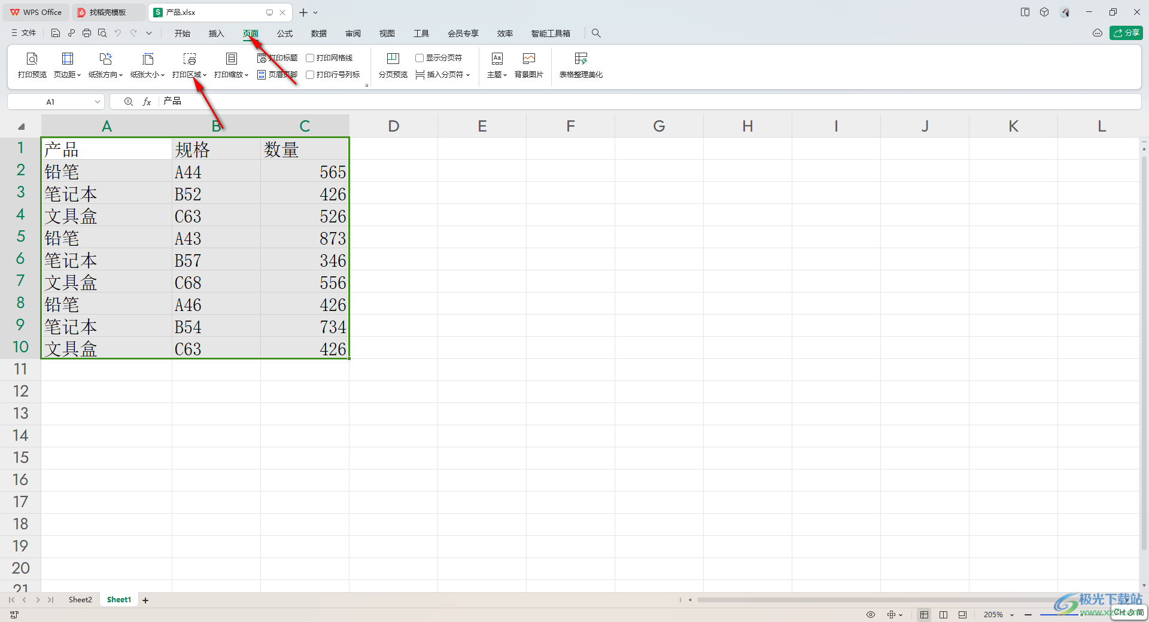Click the Print Titles (打印标题) button
Screen dimensions: 1149x622
tap(277, 58)
